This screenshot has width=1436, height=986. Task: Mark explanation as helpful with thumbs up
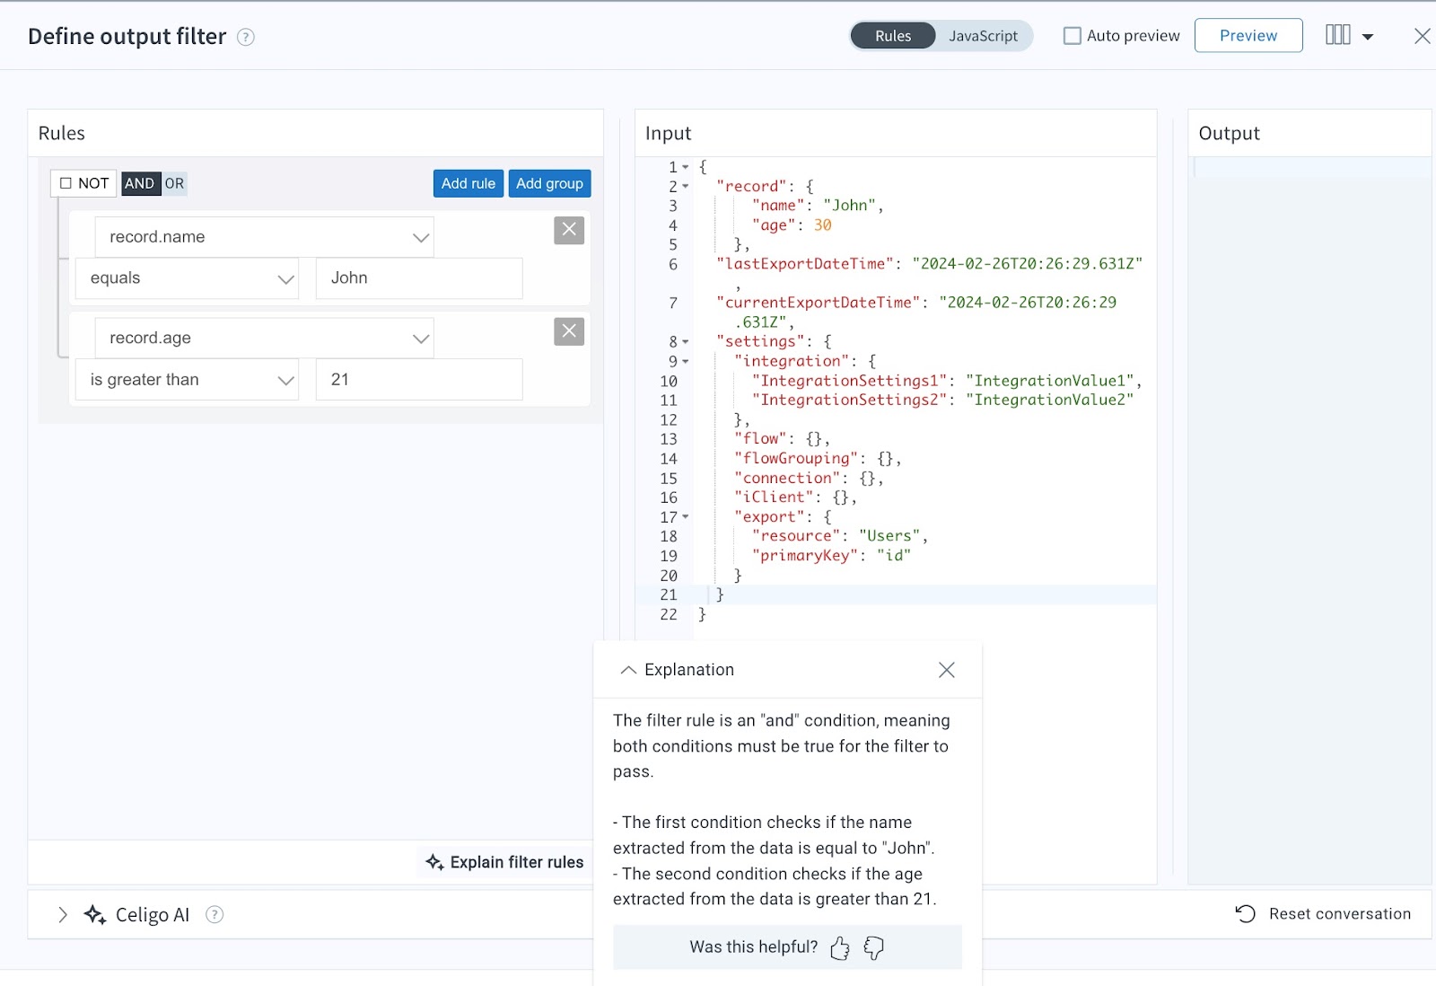click(x=840, y=947)
